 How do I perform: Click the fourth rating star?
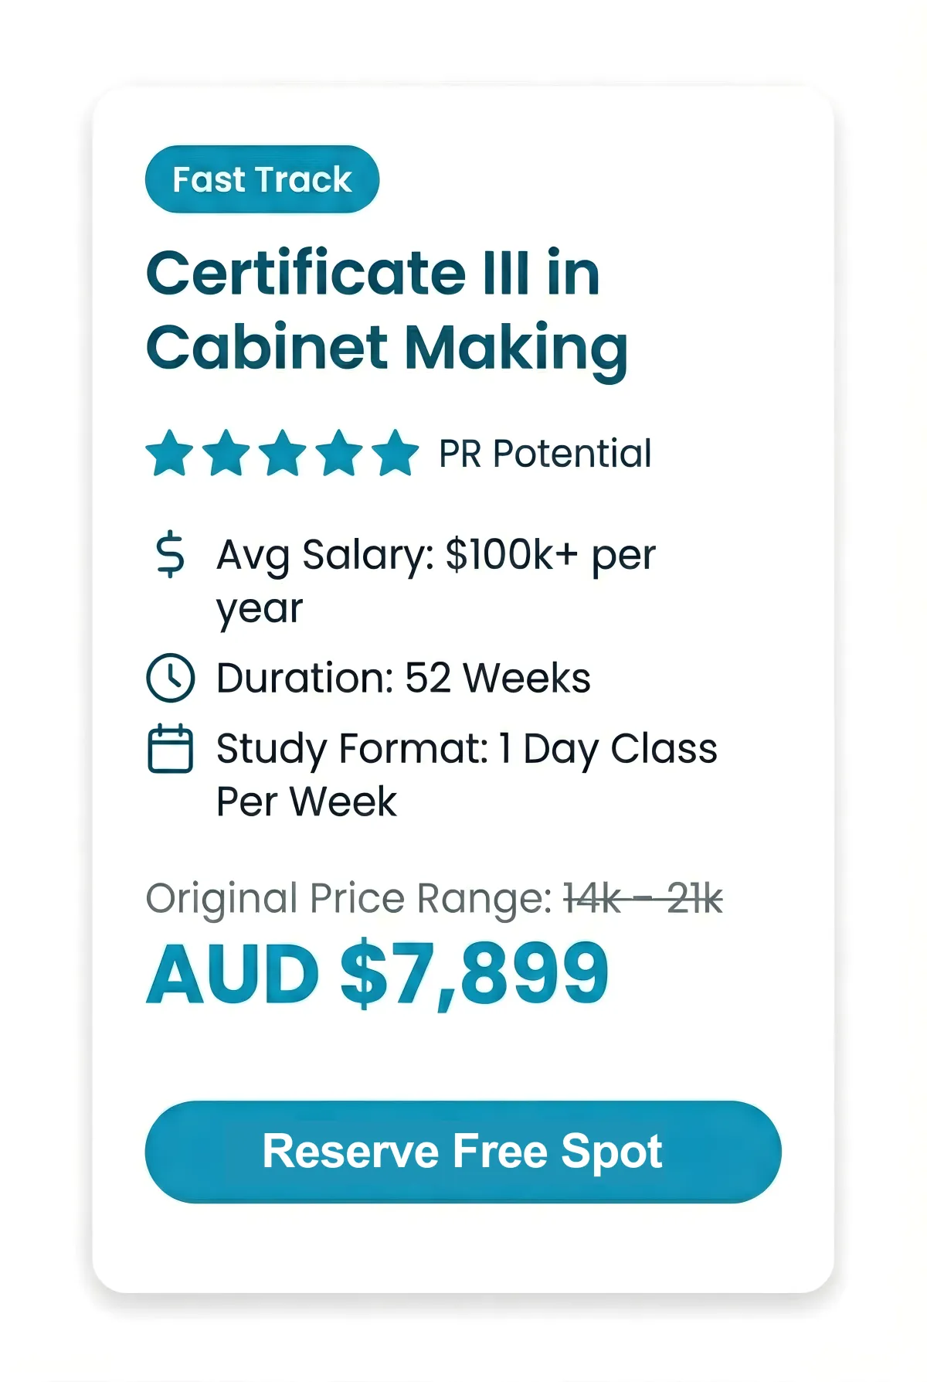point(339,453)
